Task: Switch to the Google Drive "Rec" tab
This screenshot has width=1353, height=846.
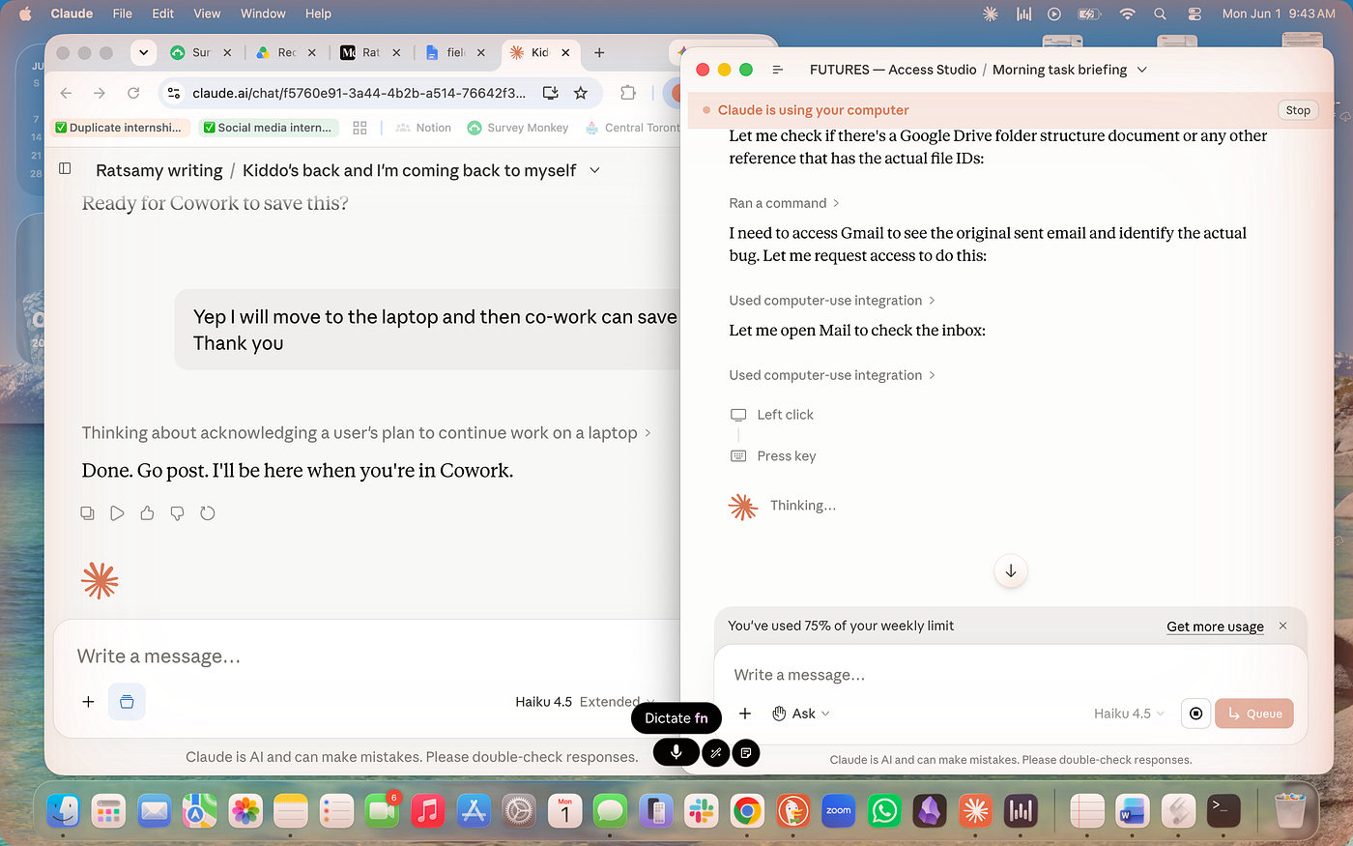Action: coord(285,53)
